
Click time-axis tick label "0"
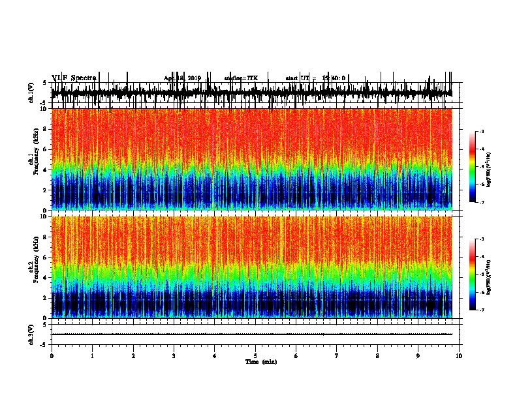(x=52, y=356)
